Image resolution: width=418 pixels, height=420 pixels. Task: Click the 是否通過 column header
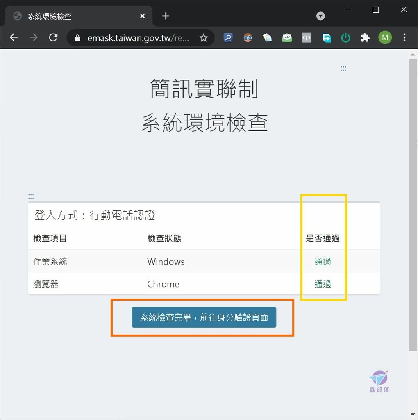[x=323, y=238]
